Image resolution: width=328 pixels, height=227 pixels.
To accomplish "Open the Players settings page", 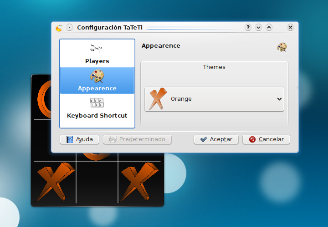I will point(97,54).
